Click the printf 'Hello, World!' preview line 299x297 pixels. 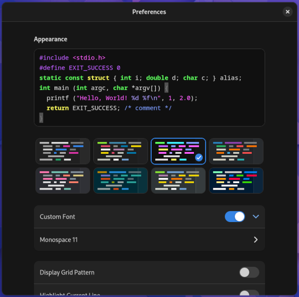(x=122, y=98)
